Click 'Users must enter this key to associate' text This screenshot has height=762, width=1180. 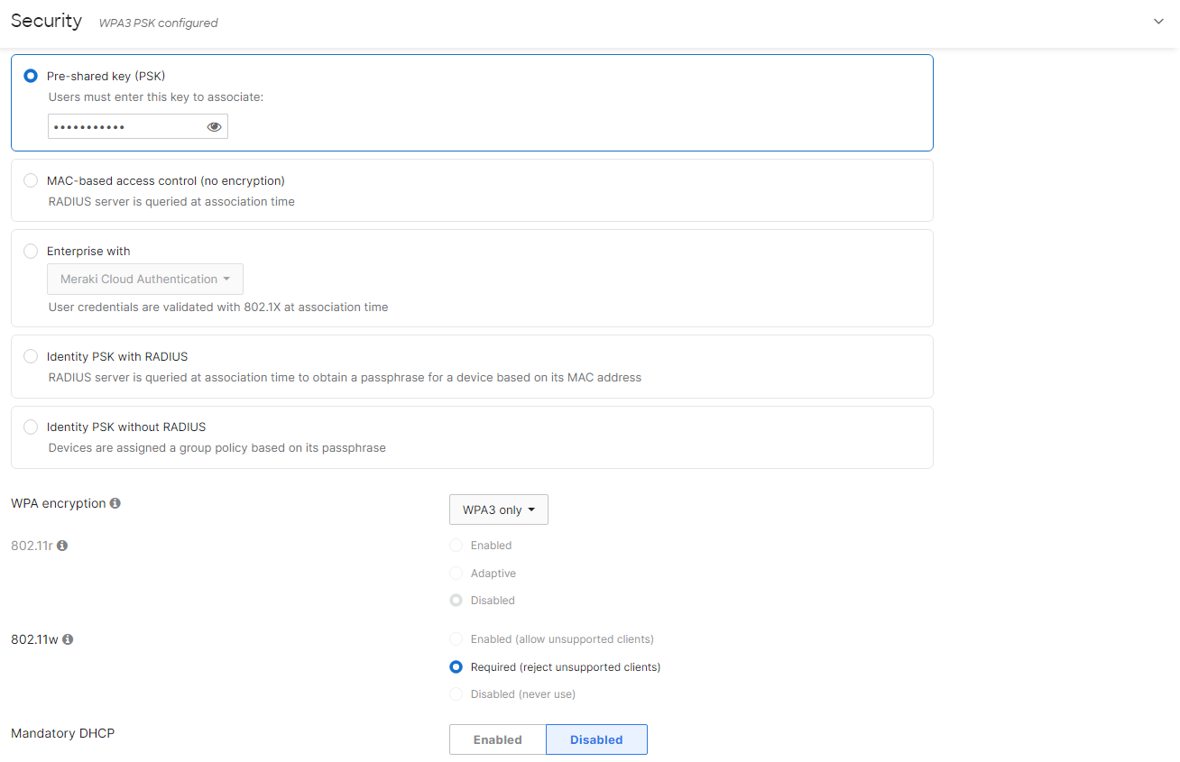156,96
